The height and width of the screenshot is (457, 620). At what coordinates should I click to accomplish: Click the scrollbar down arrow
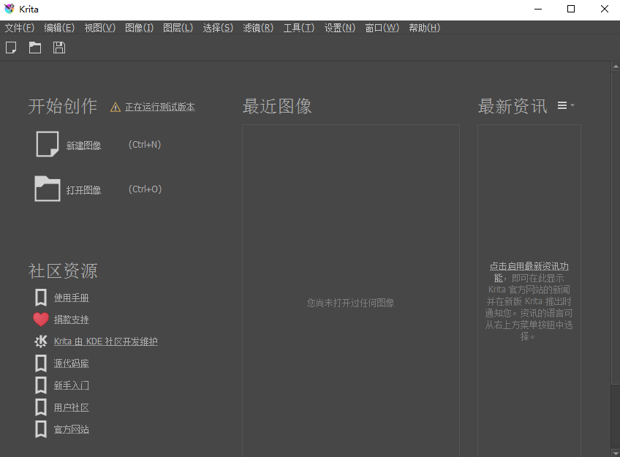(616, 453)
